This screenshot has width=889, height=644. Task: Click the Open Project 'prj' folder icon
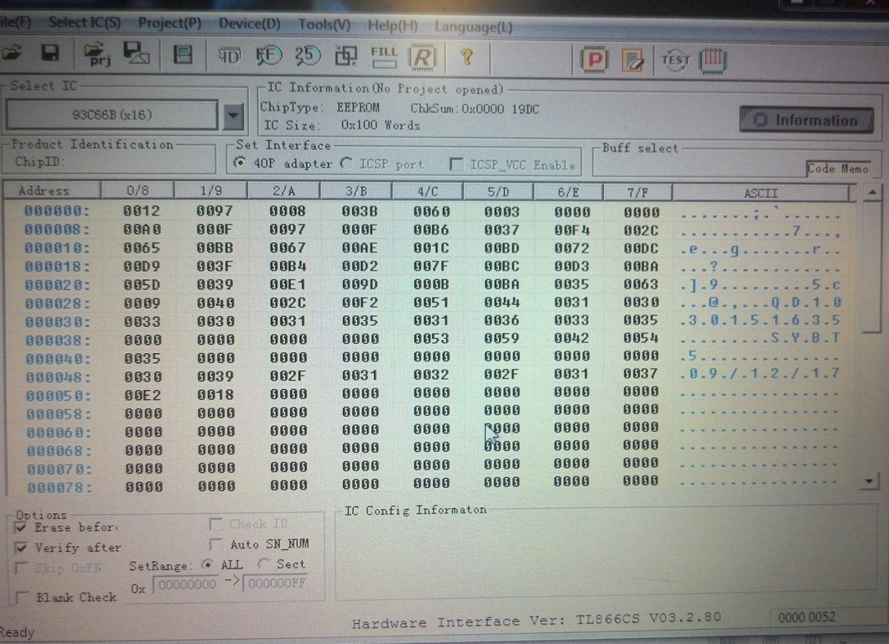pos(97,55)
